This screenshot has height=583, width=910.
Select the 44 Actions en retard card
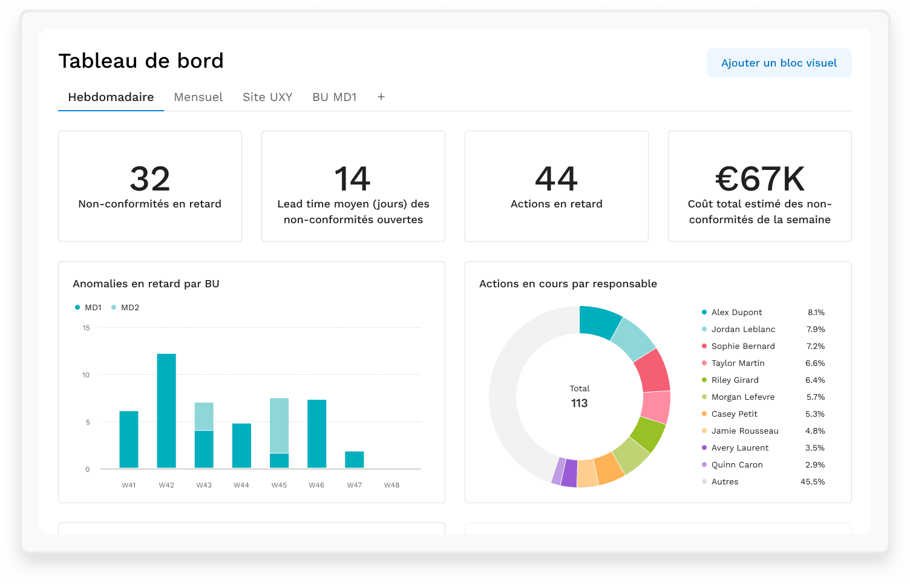(557, 186)
